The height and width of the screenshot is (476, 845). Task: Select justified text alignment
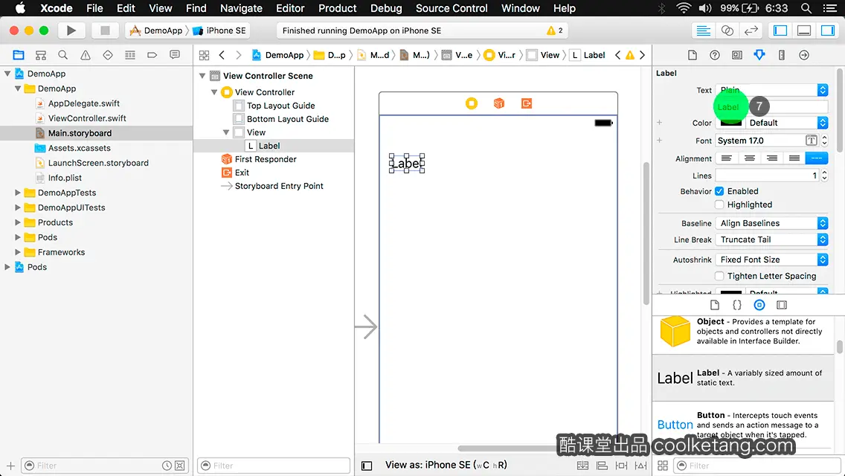point(794,158)
